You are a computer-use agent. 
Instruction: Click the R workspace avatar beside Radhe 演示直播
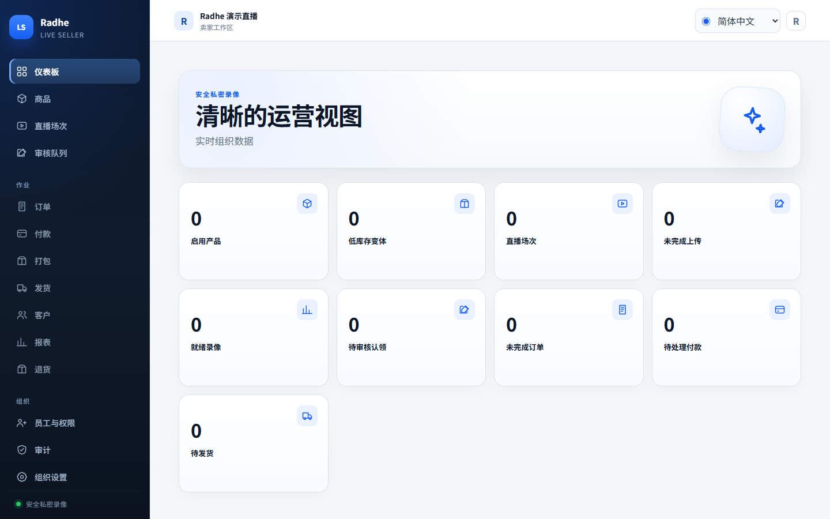[184, 21]
